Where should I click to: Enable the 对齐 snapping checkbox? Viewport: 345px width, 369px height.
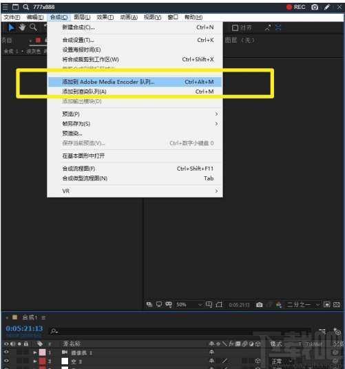235,28
